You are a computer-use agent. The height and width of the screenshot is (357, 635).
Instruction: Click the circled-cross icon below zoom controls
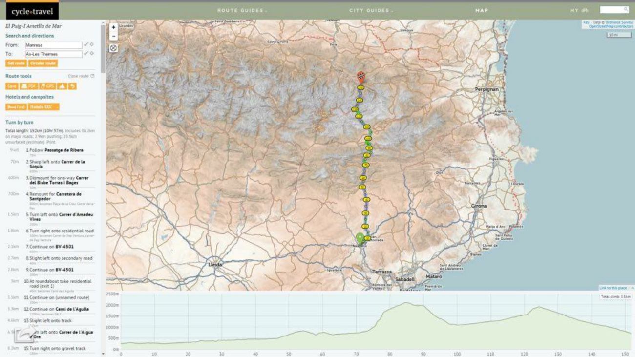pos(113,48)
